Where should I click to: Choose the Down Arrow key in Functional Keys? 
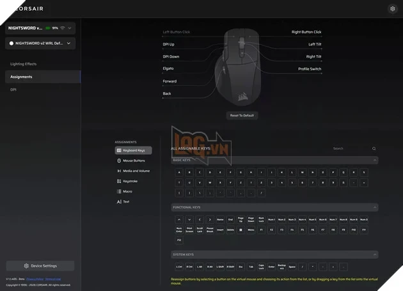pyautogui.click(x=189, y=220)
